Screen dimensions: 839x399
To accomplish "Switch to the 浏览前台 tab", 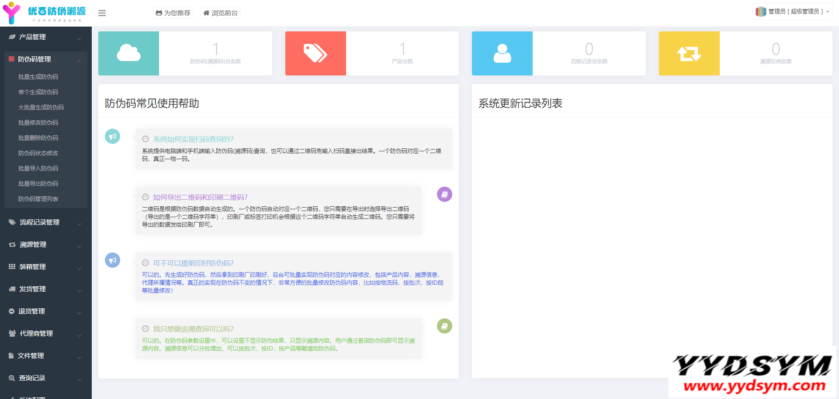I will pyautogui.click(x=220, y=13).
